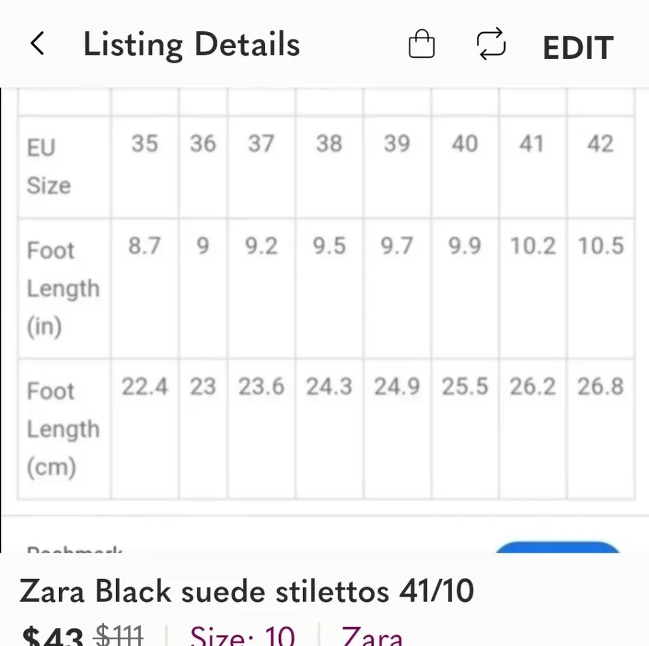Click the 'Foot Length (cm)' row header
This screenshot has width=649, height=646.
point(64,428)
